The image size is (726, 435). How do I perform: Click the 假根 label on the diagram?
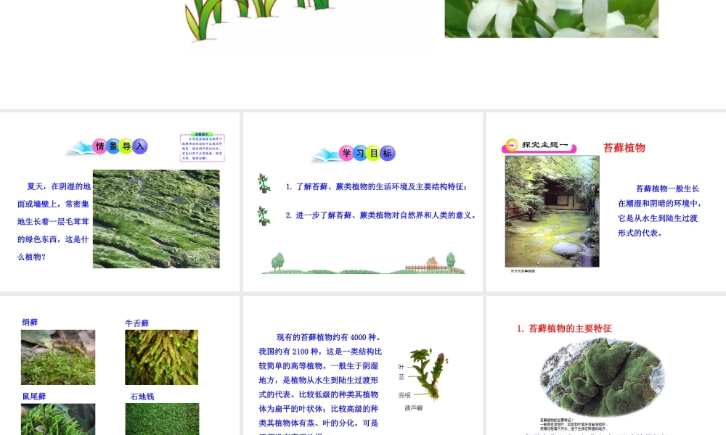coord(404,395)
